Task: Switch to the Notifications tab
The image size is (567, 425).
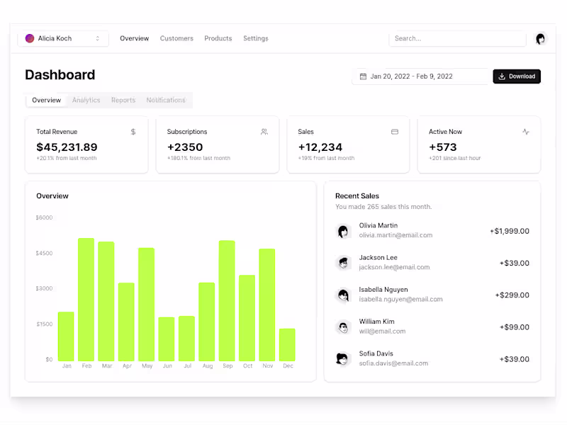Action: pyautogui.click(x=165, y=100)
